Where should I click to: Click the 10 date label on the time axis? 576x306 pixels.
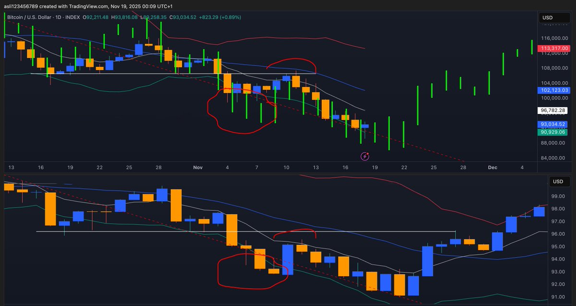pos(286,168)
